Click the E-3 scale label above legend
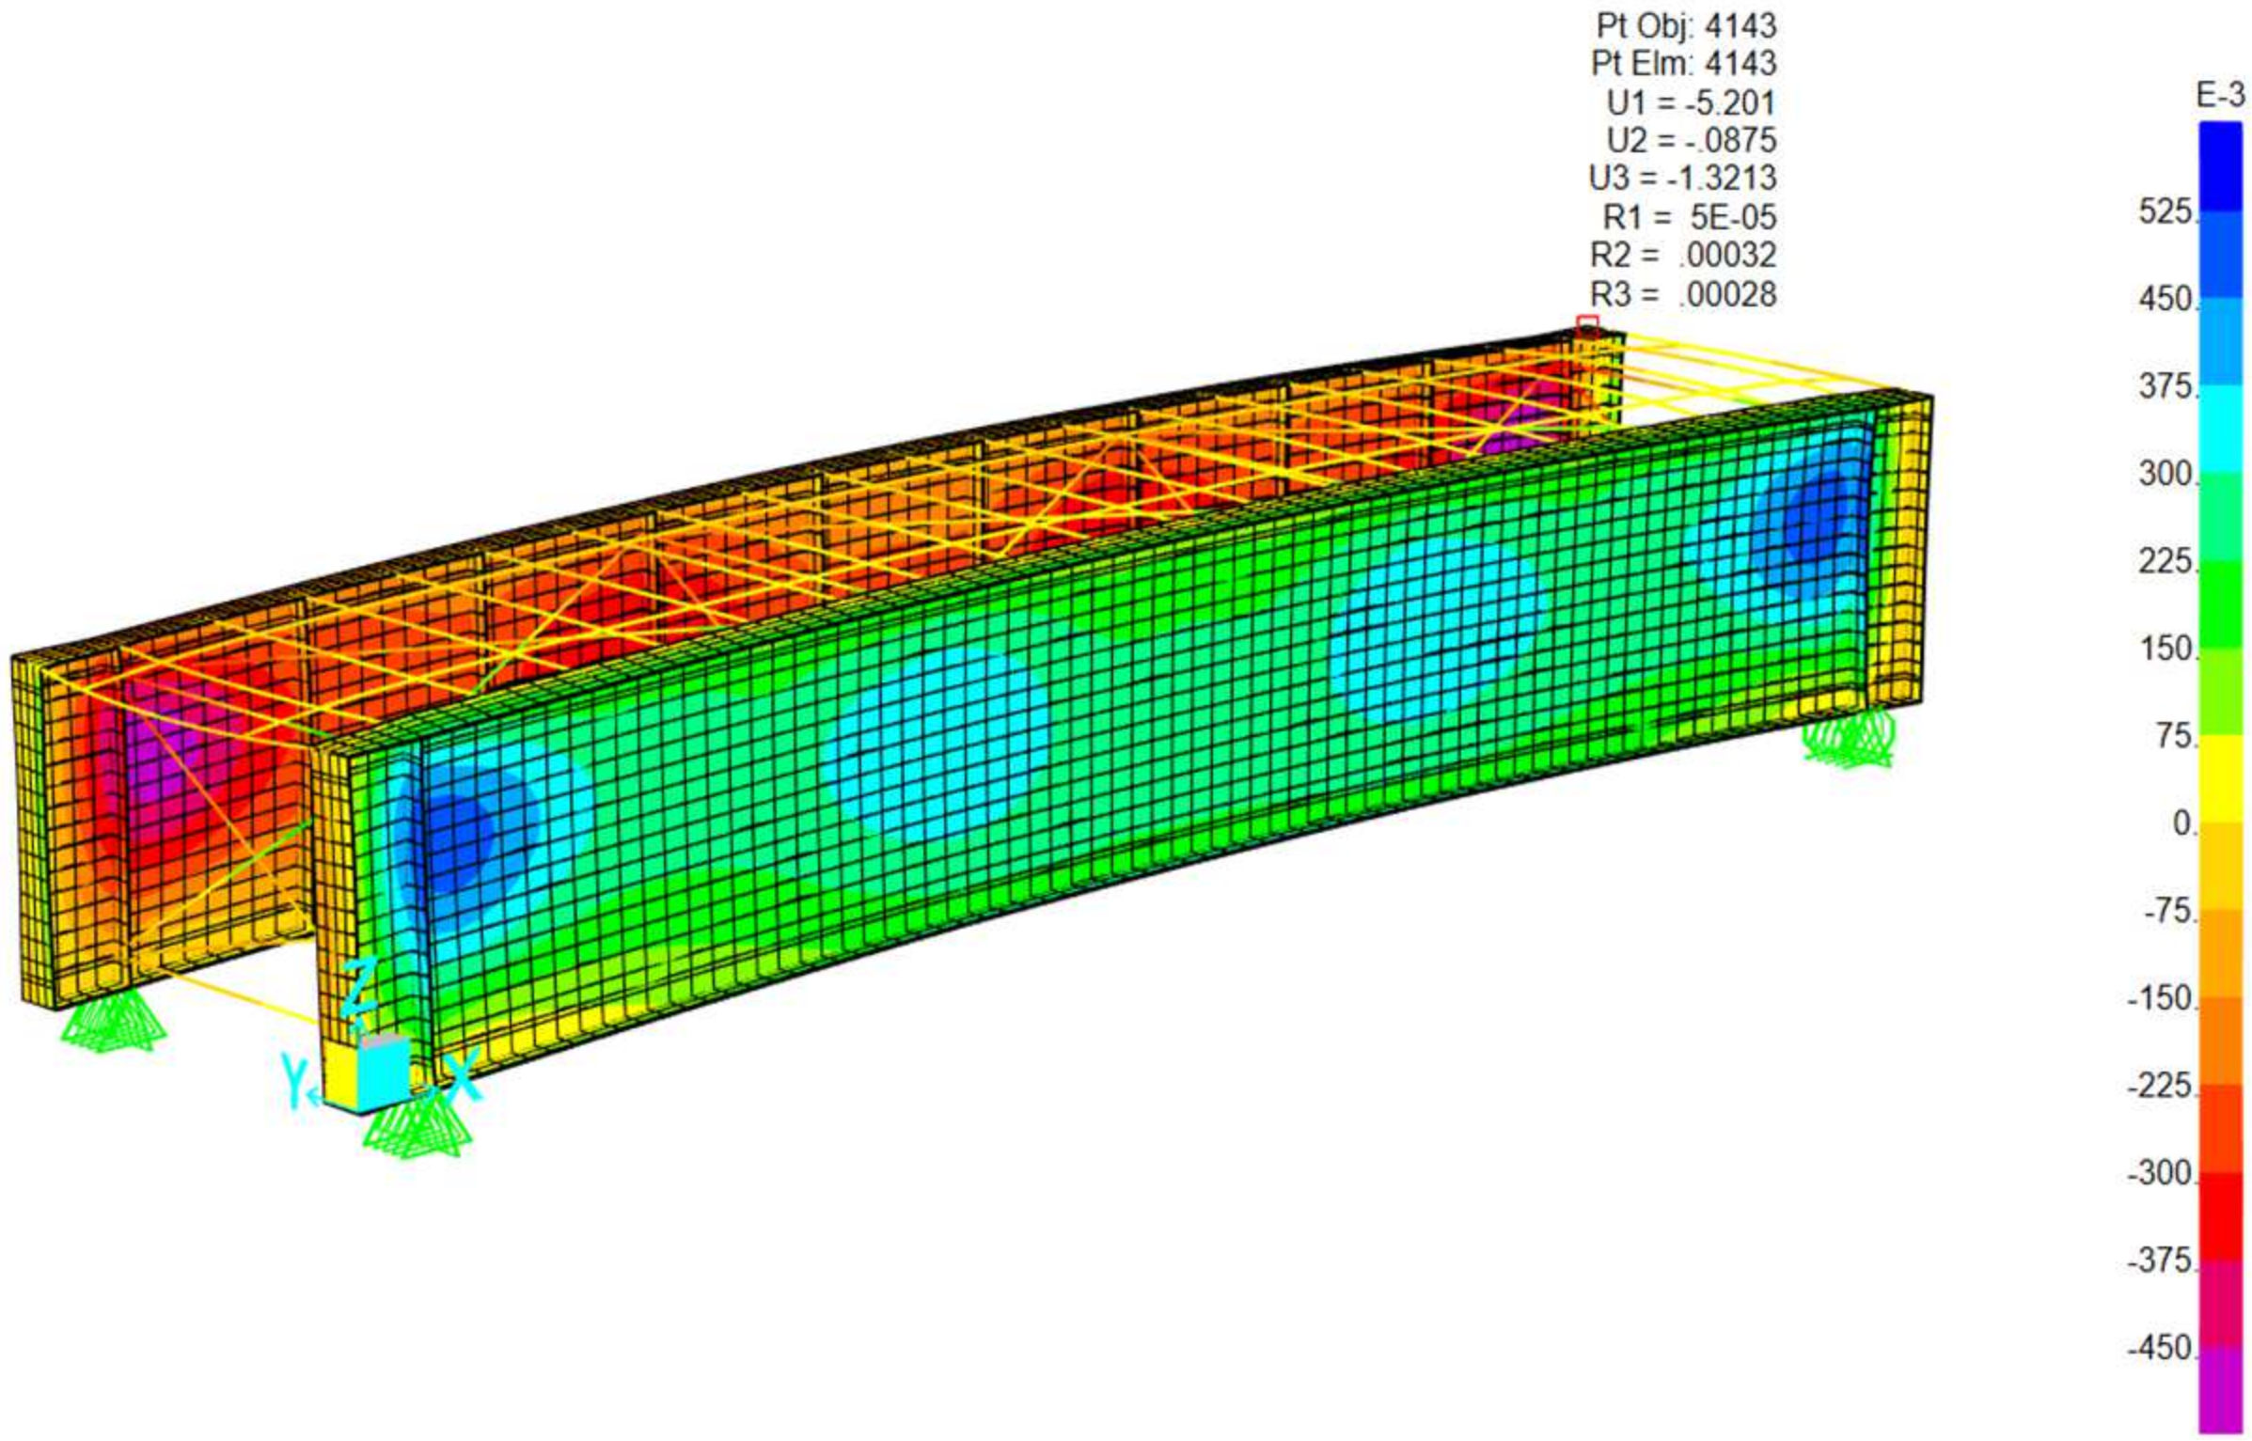This screenshot has width=2252, height=1441. coord(2219,94)
